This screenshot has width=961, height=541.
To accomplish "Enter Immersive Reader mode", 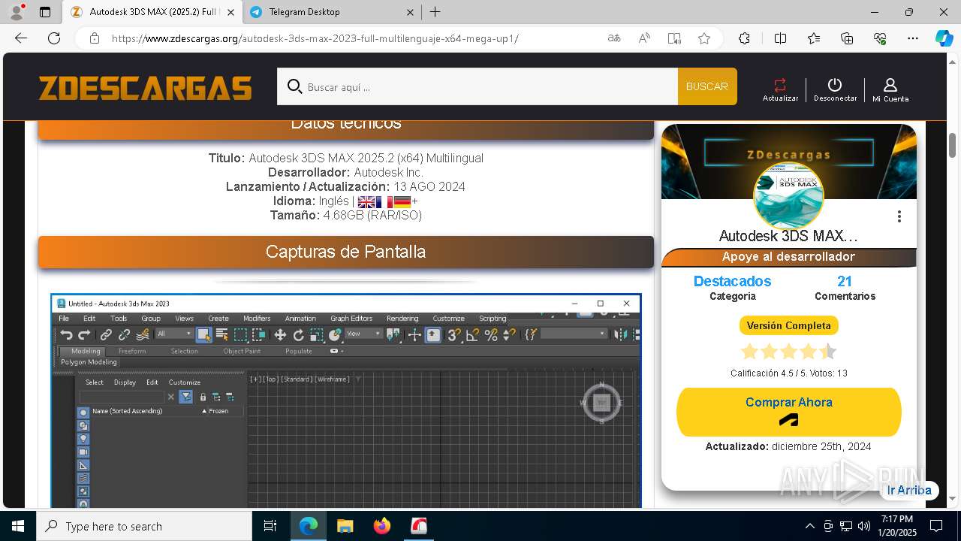I will pos(674,38).
